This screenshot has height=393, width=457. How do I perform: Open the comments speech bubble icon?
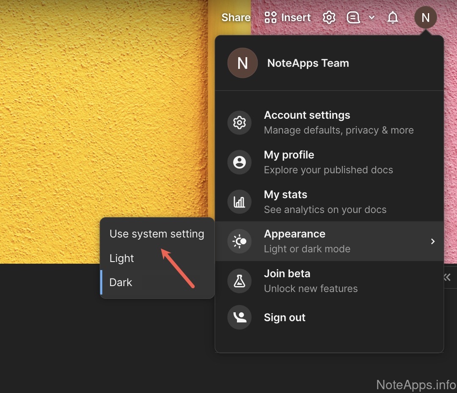(353, 18)
